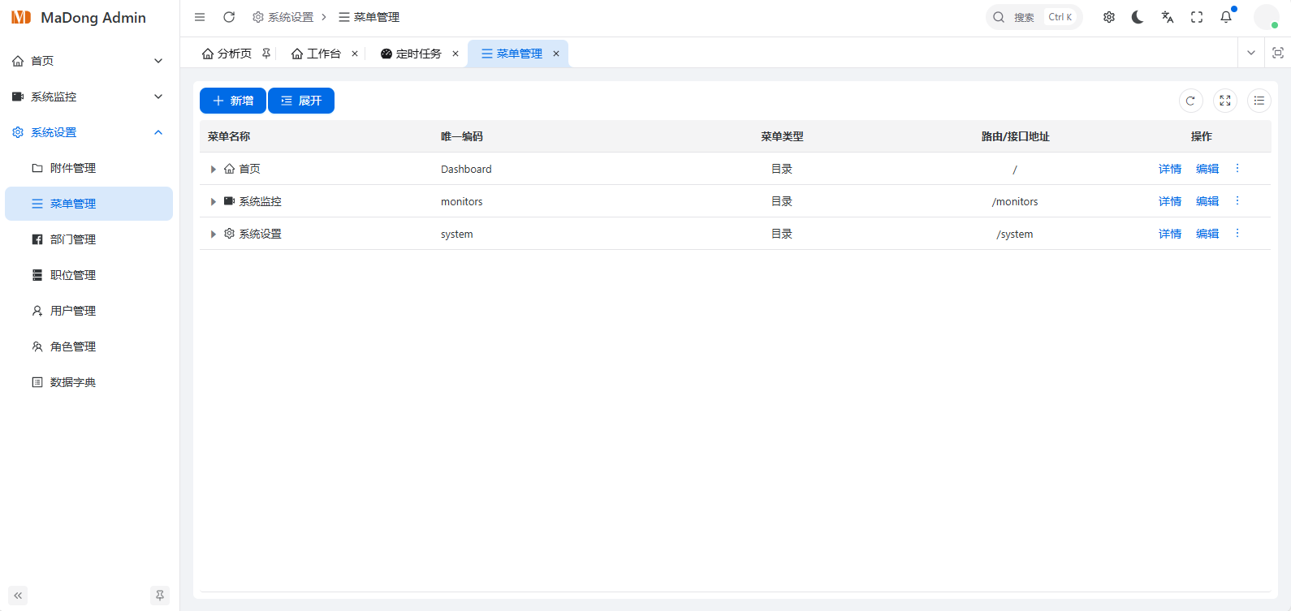This screenshot has height=611, width=1291.
Task: Click the 新增 button
Action: [233, 101]
